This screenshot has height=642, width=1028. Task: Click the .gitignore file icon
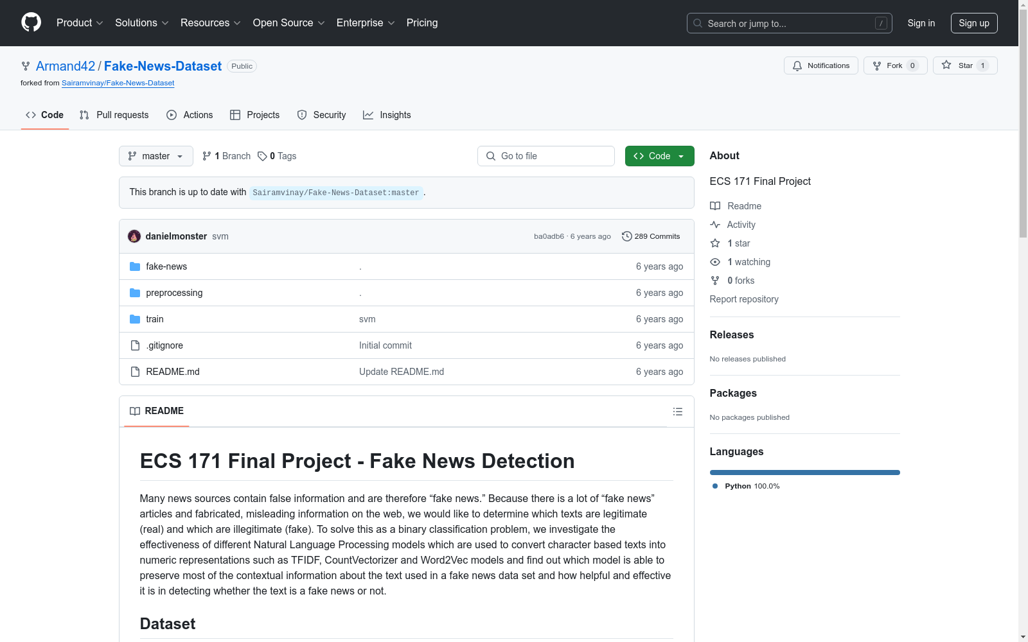[x=135, y=345]
